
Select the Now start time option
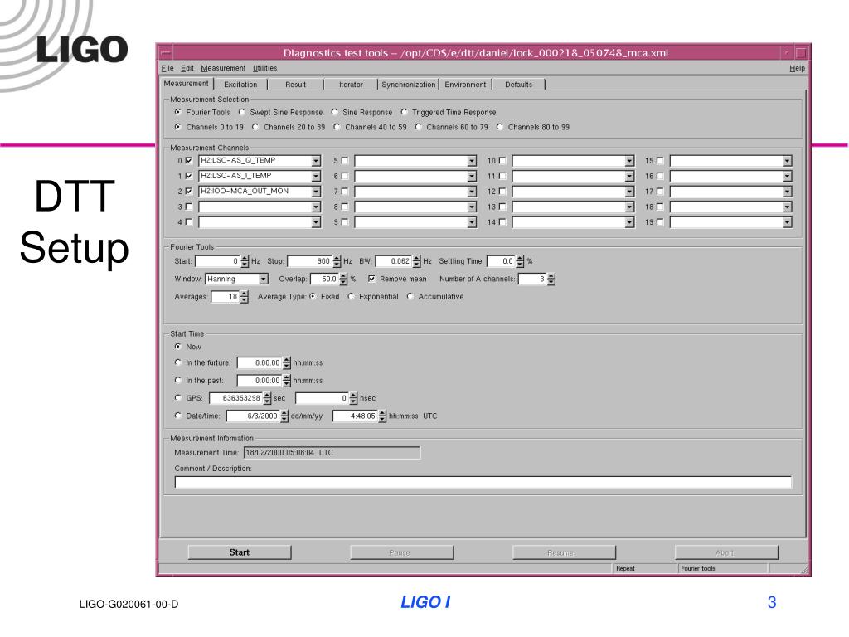pyautogui.click(x=177, y=346)
